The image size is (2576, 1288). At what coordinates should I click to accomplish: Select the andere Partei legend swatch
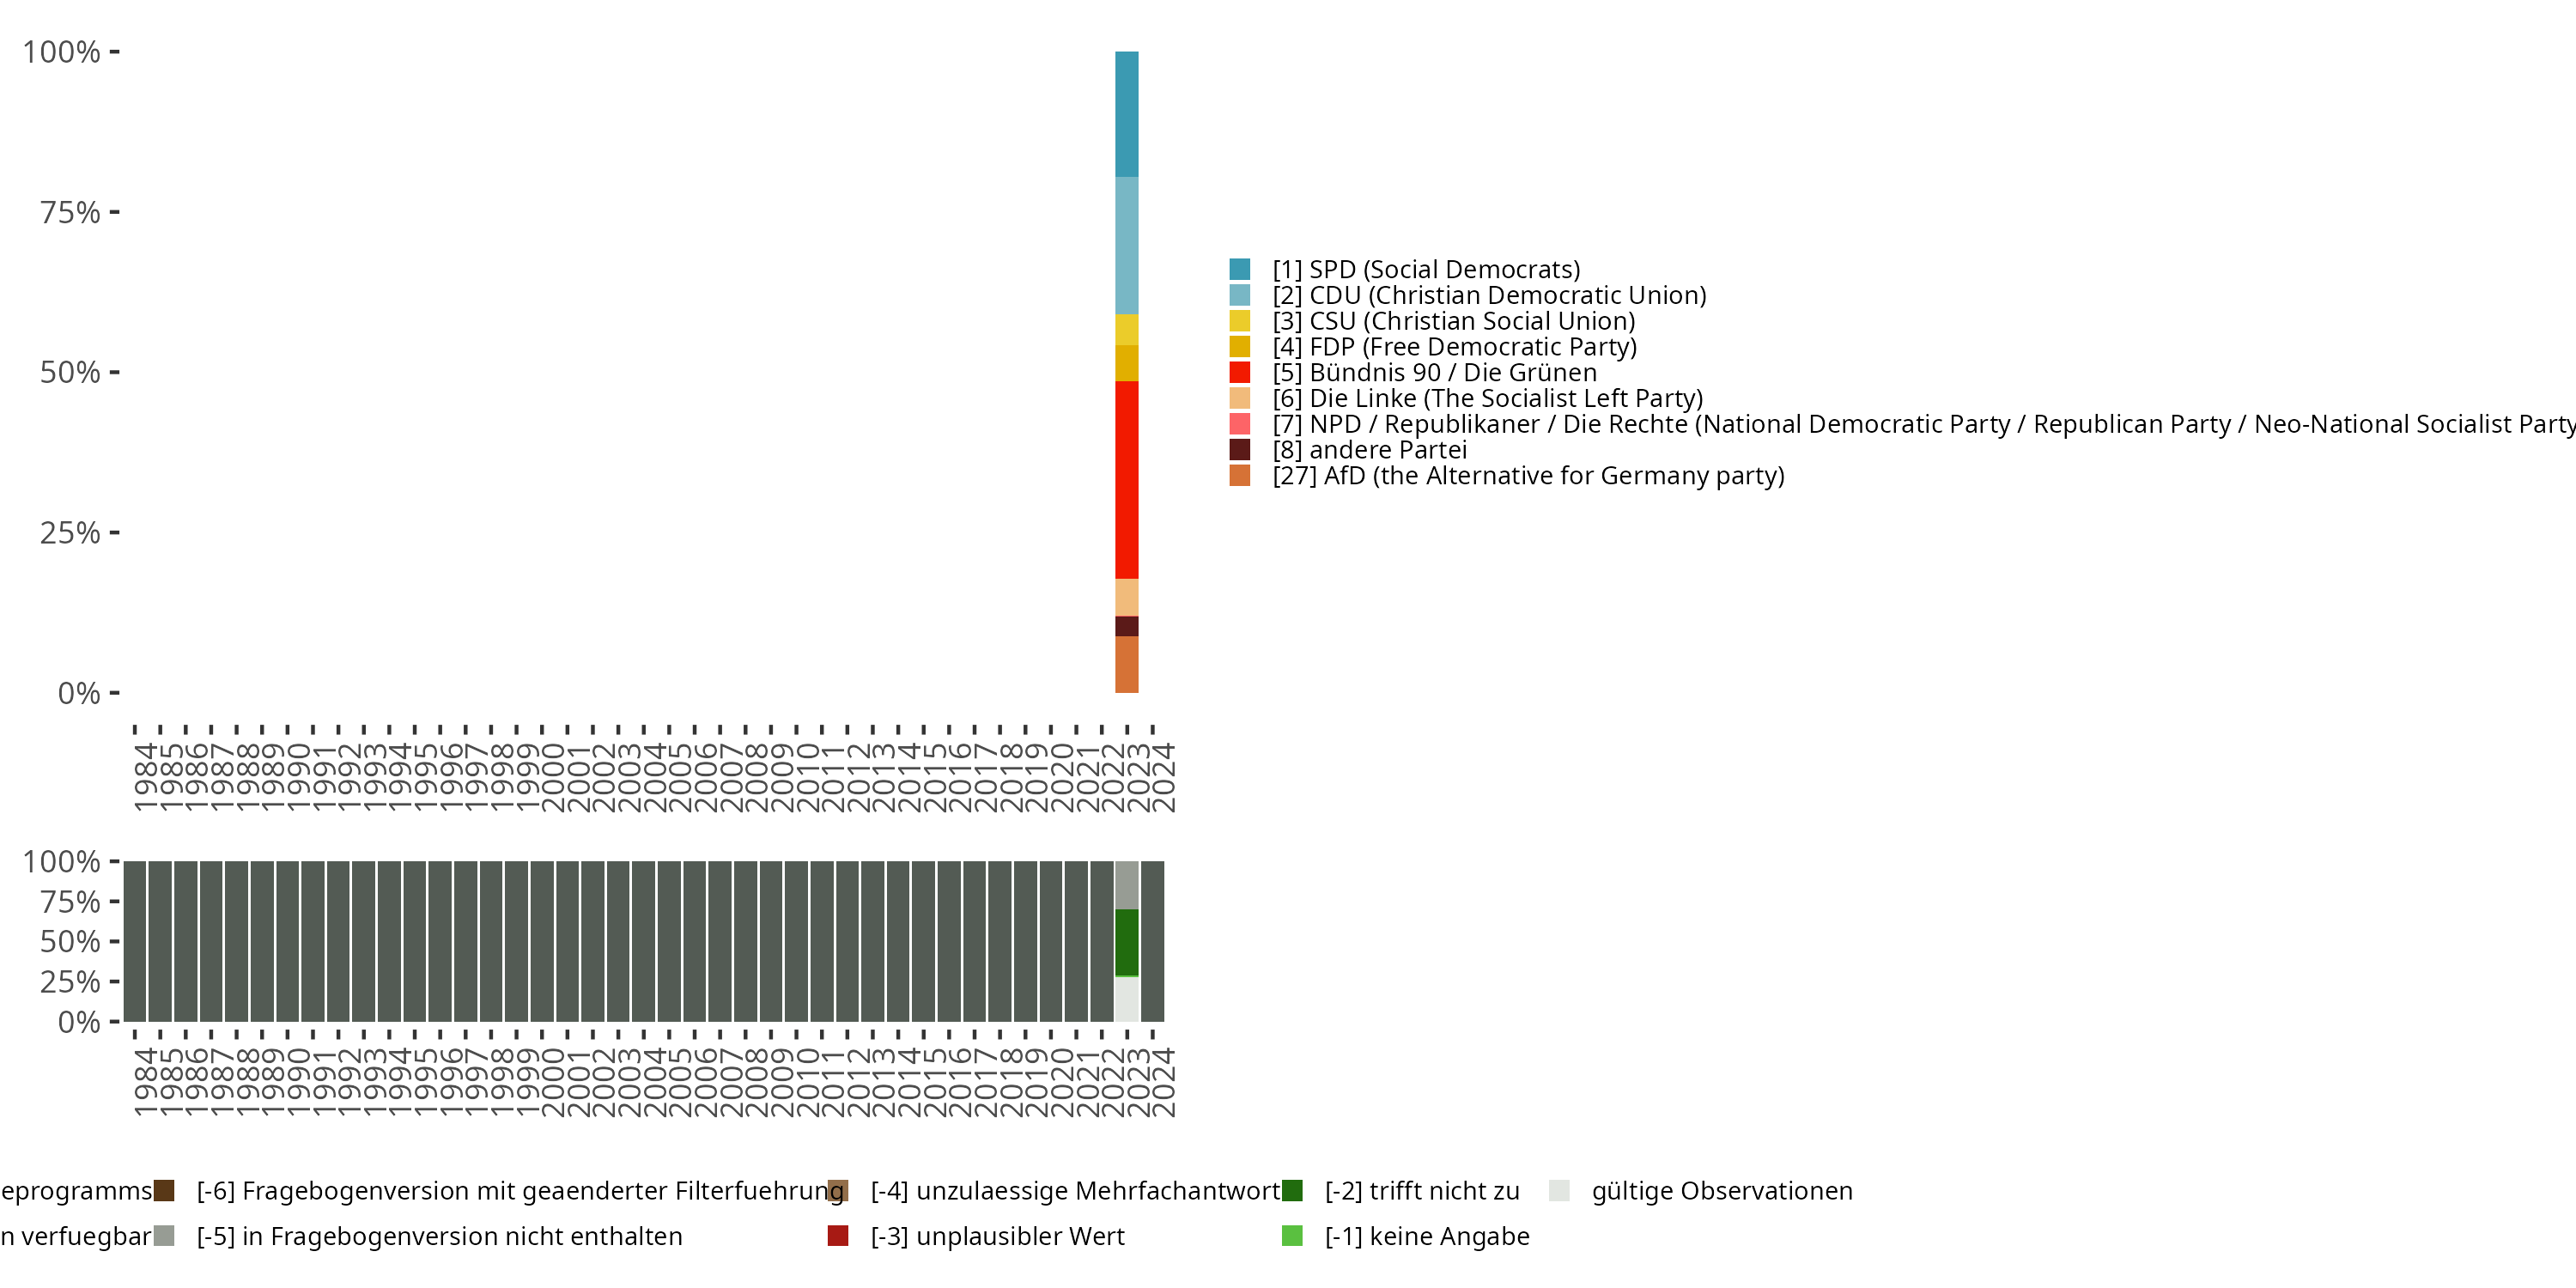tap(1239, 449)
